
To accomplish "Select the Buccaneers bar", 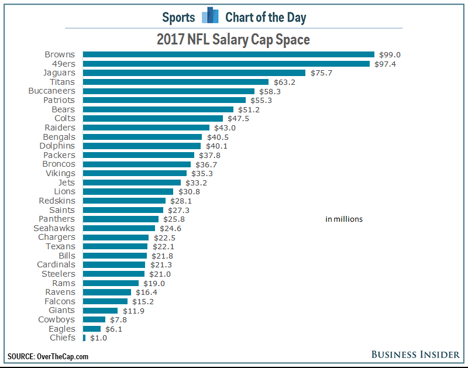I will [168, 91].
